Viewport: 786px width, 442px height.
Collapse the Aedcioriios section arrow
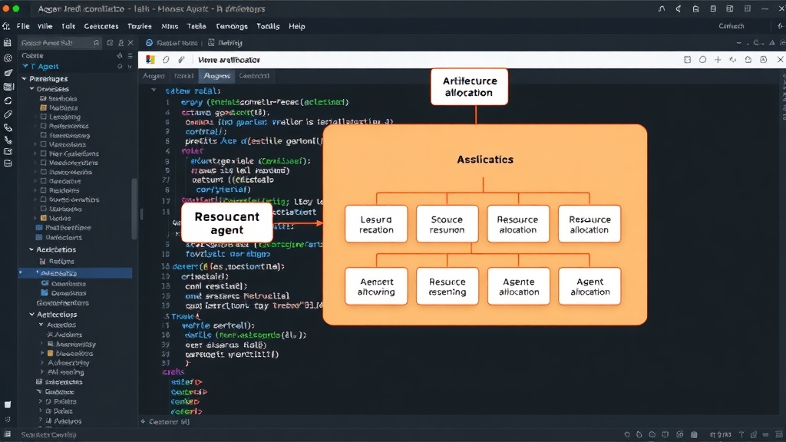pyautogui.click(x=31, y=249)
